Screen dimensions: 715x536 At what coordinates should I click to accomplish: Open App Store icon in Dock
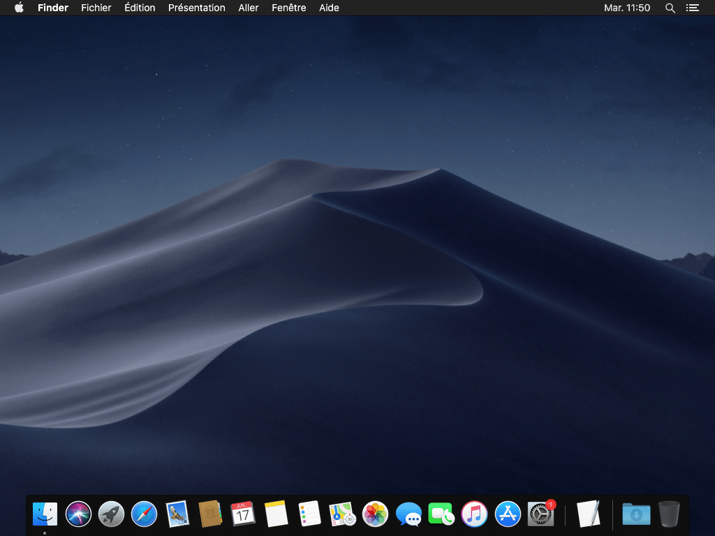[508, 514]
